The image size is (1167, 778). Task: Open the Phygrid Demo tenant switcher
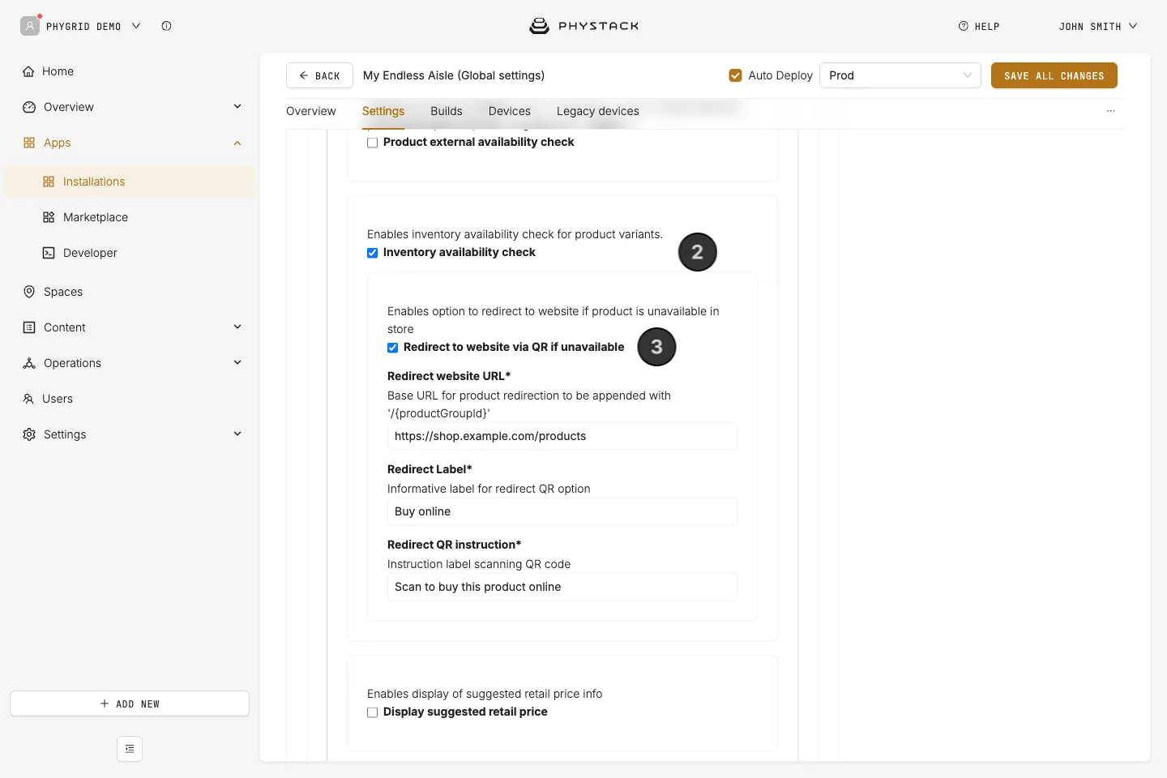pyautogui.click(x=93, y=27)
